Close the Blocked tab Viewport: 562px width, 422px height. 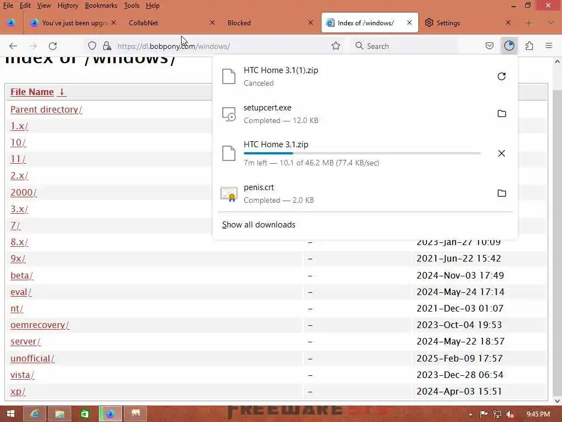click(311, 23)
